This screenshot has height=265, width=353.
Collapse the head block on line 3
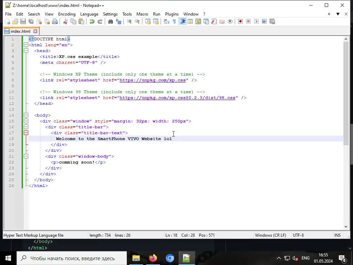(x=26, y=51)
